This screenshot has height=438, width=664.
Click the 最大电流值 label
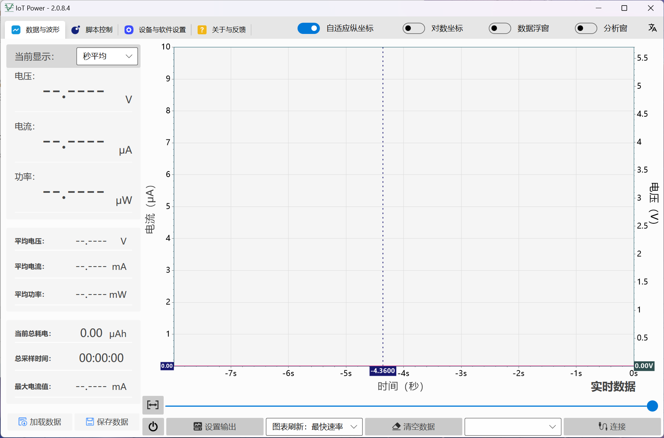click(x=33, y=387)
